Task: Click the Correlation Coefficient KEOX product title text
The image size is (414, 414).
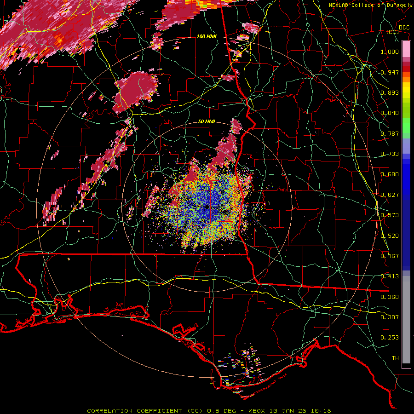Action: click(x=209, y=411)
